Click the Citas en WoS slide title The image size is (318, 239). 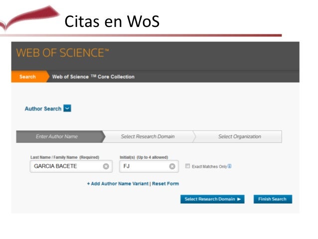coord(112,21)
